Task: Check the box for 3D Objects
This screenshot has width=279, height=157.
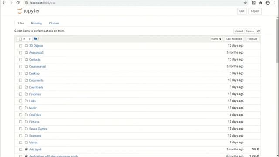Action: [x=20, y=46]
